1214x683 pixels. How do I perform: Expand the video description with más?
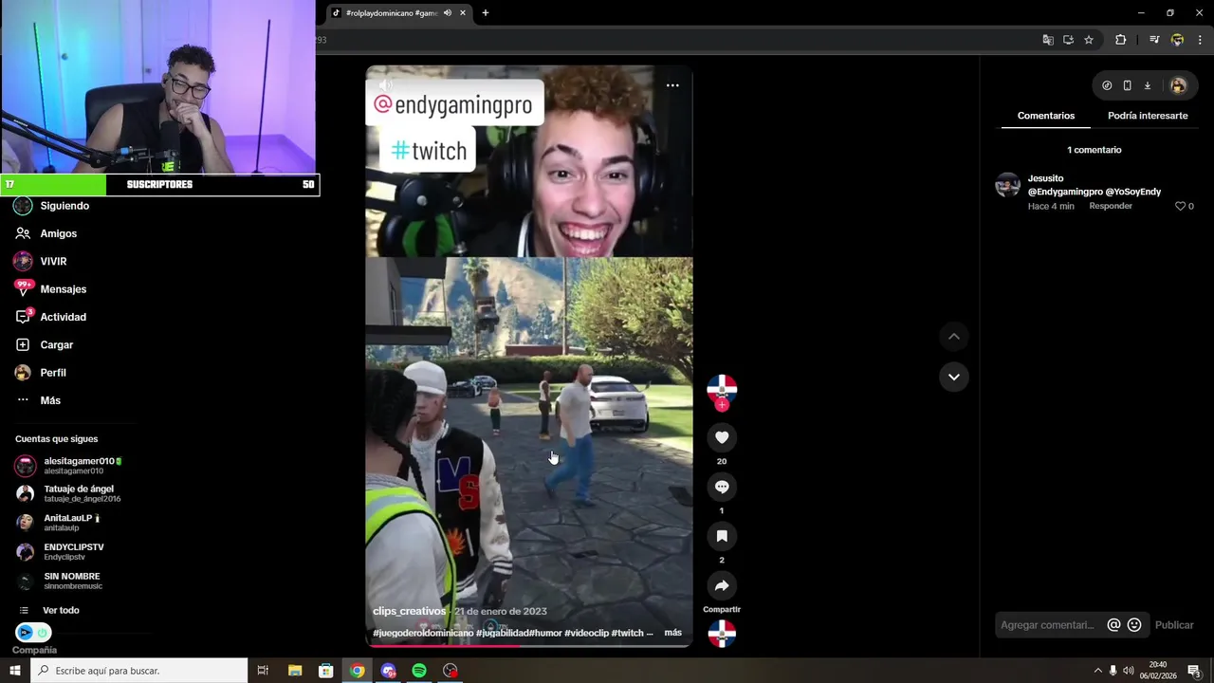pos(672,633)
